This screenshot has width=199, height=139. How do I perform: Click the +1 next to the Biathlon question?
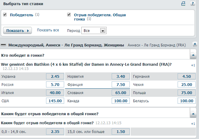pyautogui.click(x=193, y=65)
